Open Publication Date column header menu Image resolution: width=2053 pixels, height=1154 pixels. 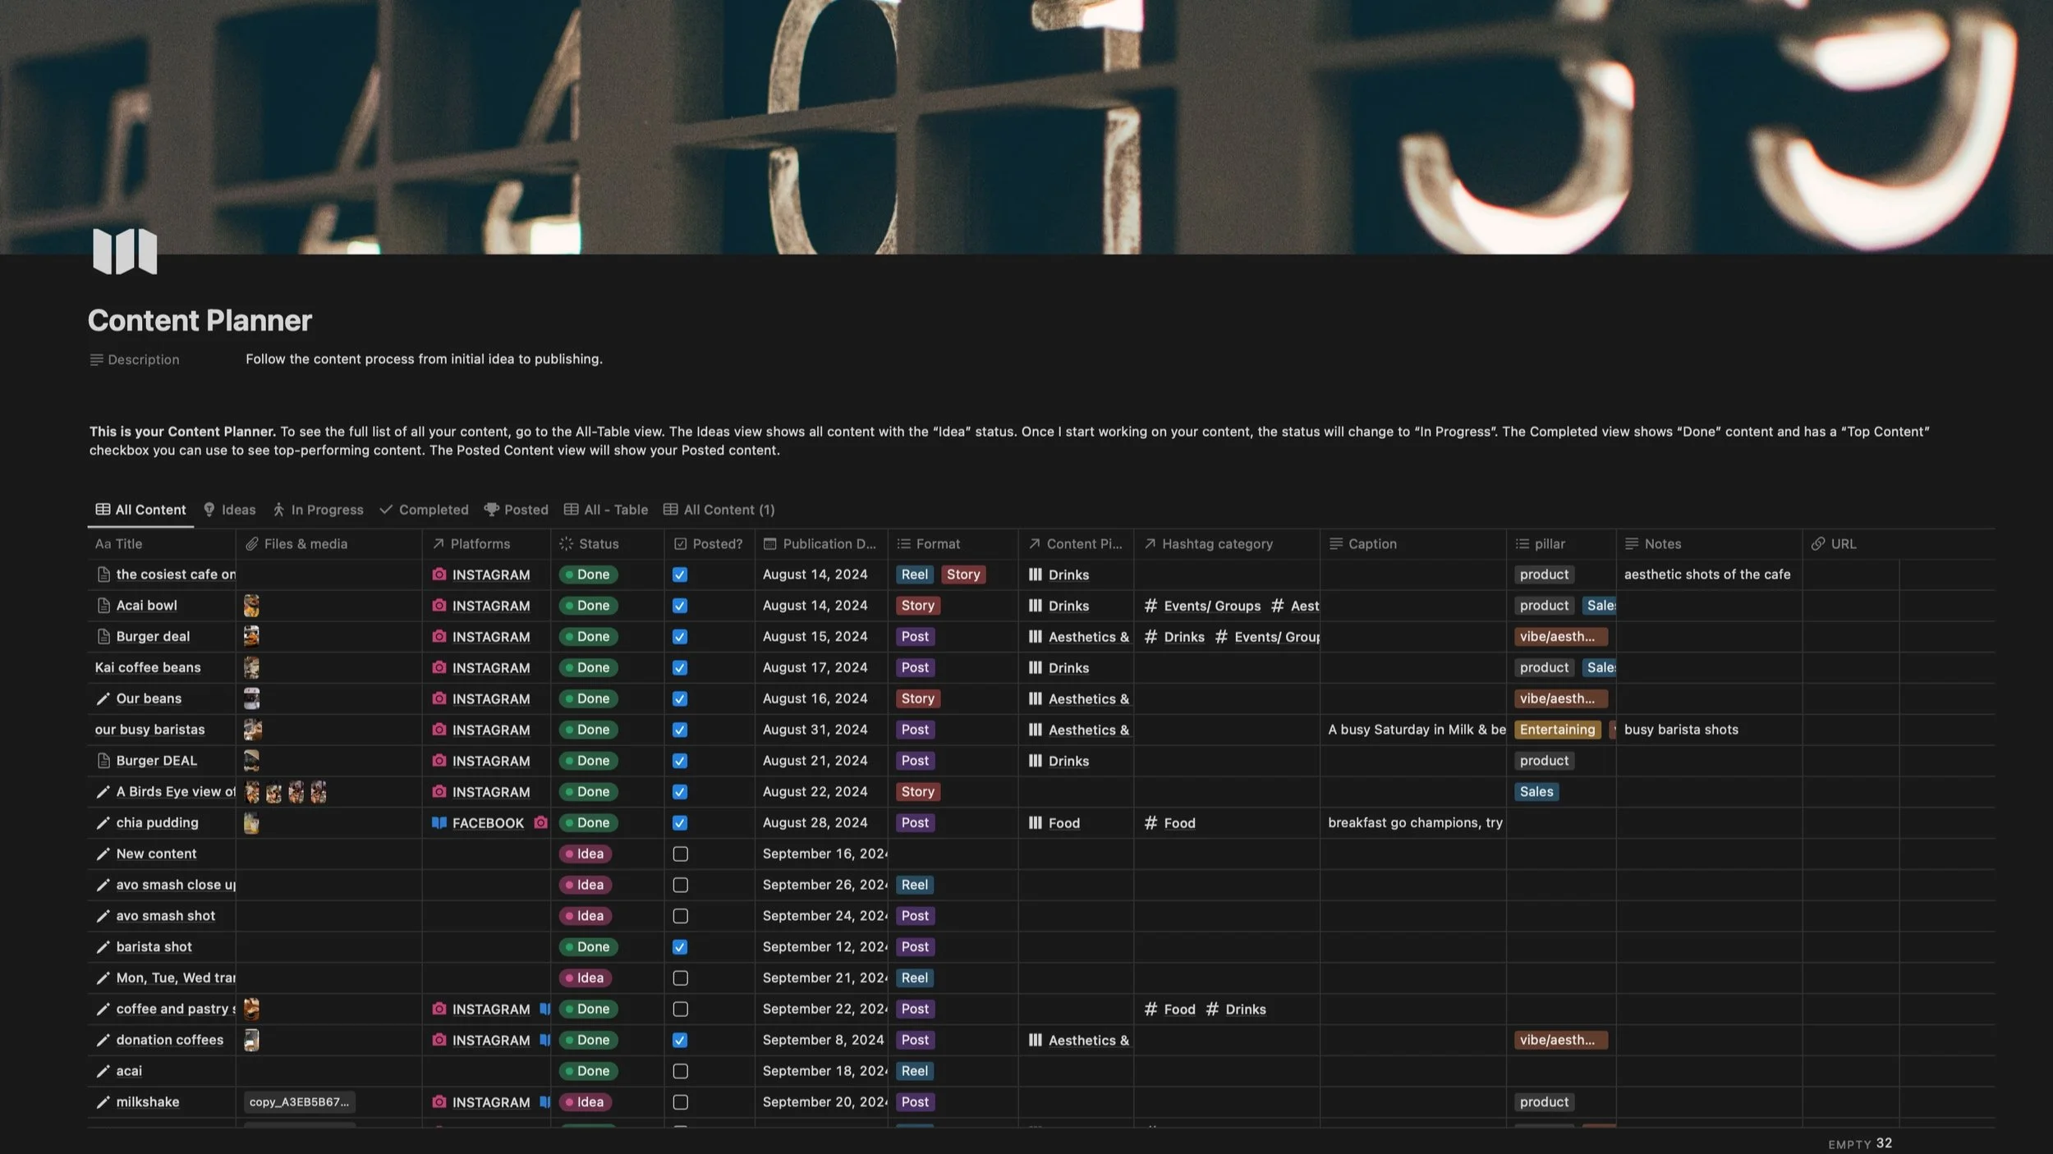tap(828, 543)
